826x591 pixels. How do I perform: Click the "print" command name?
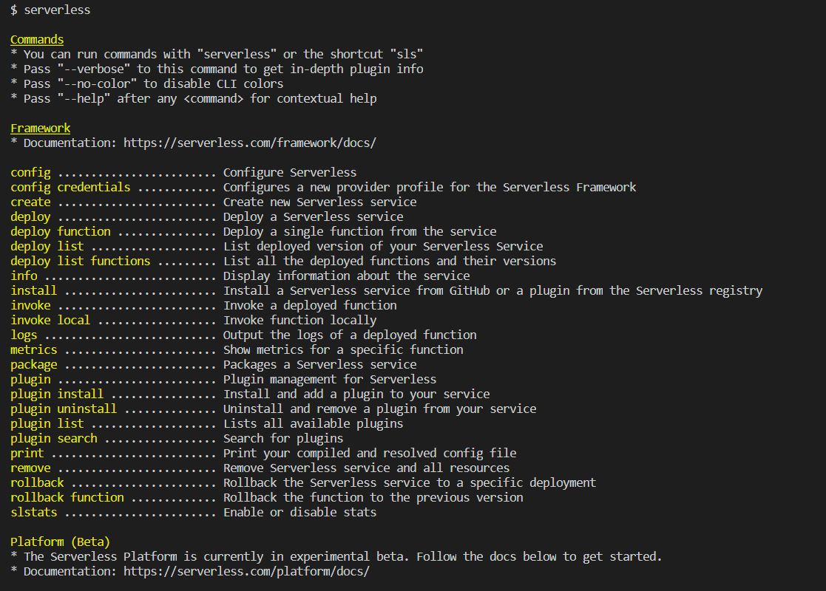[27, 452]
